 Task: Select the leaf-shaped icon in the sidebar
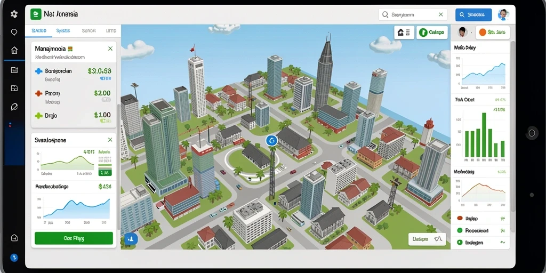14,107
